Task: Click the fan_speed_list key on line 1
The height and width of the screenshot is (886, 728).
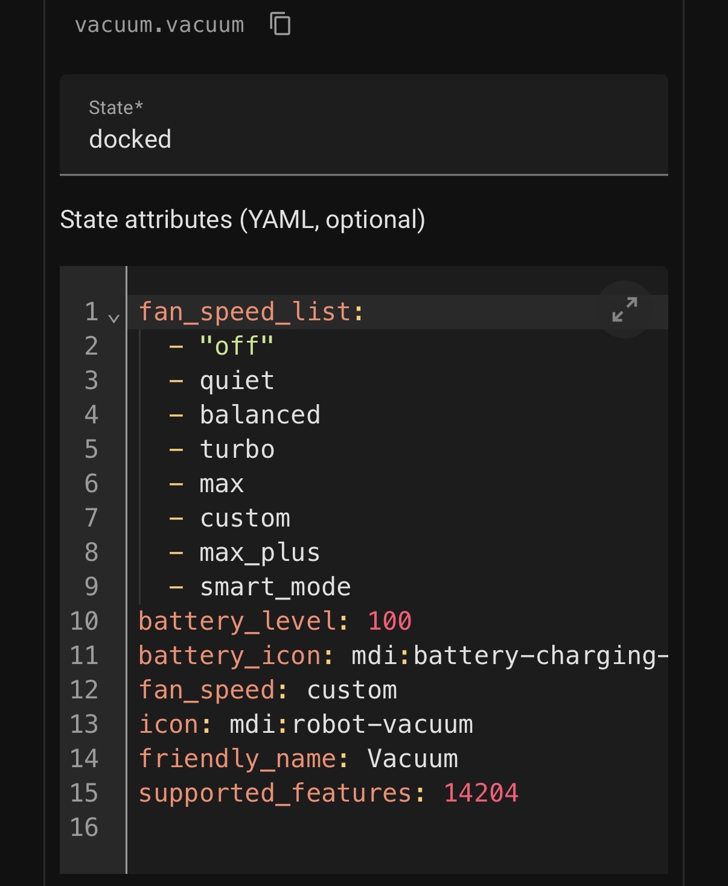Action: 244,312
